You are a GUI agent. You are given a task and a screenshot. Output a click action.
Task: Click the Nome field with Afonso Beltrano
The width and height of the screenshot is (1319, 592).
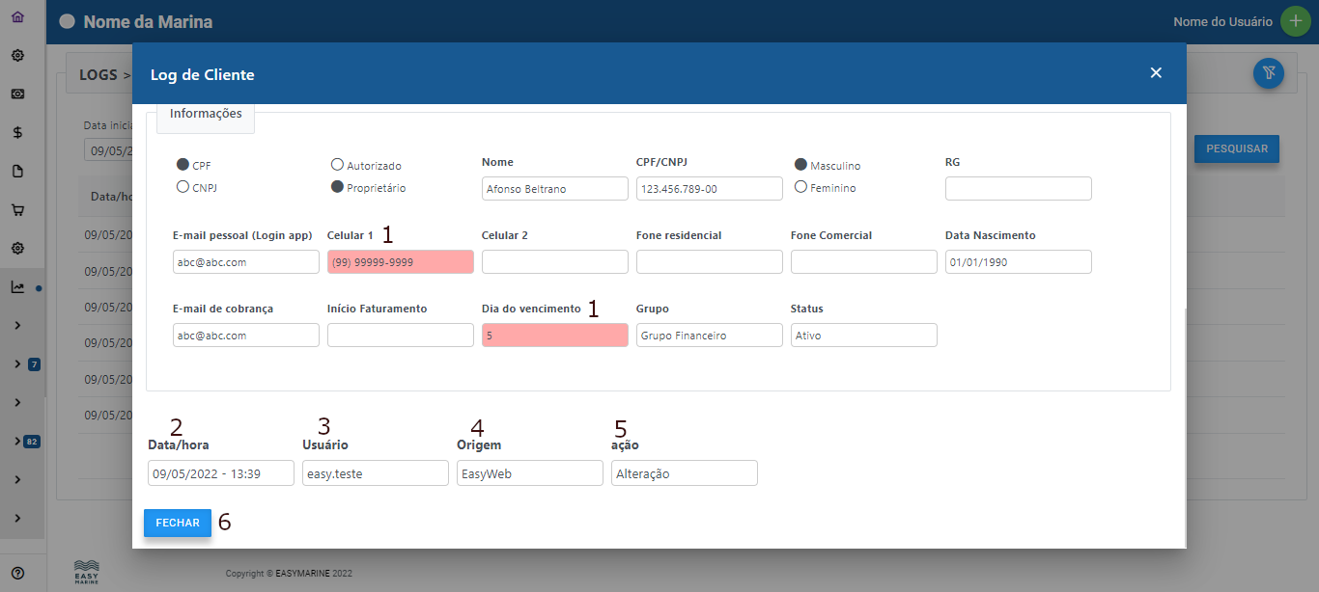coord(554,189)
